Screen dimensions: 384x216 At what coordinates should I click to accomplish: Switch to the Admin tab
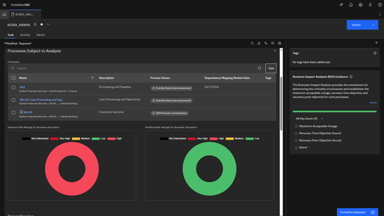tap(40, 35)
